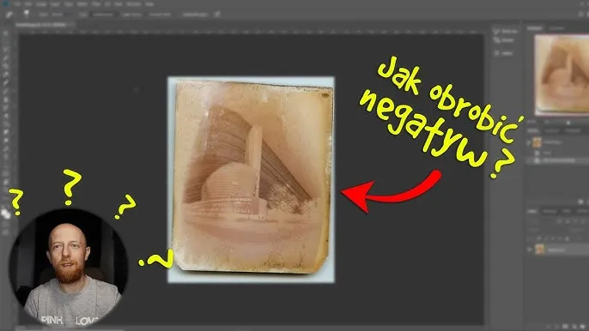Hide the Background layer with eye icon

[x=530, y=250]
